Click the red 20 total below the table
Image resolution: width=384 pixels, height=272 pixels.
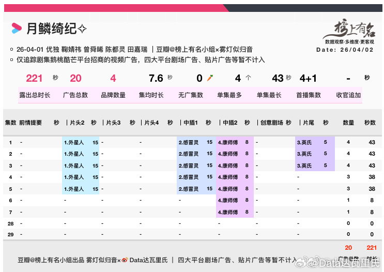tap(348, 248)
